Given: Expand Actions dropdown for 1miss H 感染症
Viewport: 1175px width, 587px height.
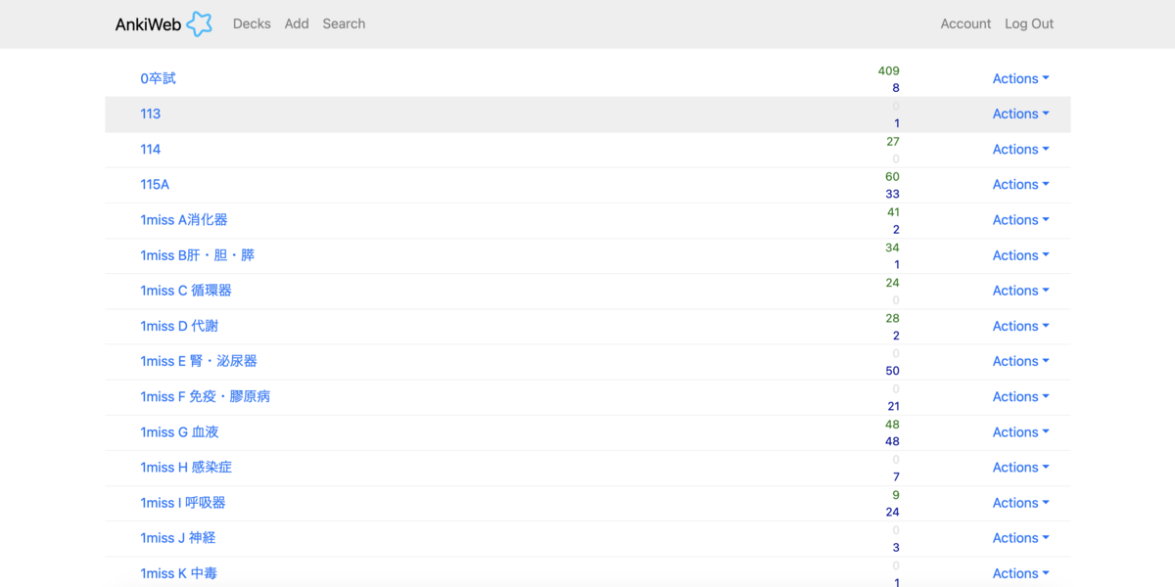Looking at the screenshot, I should tap(1020, 468).
